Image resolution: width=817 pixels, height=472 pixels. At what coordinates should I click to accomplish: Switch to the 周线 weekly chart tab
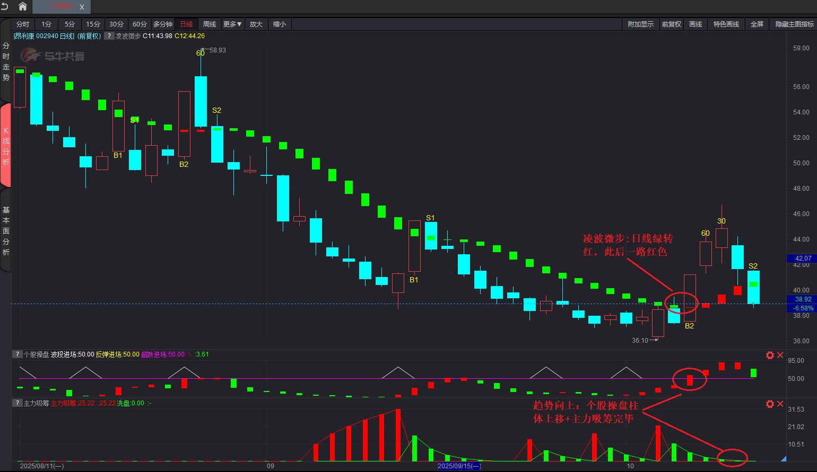coord(210,24)
